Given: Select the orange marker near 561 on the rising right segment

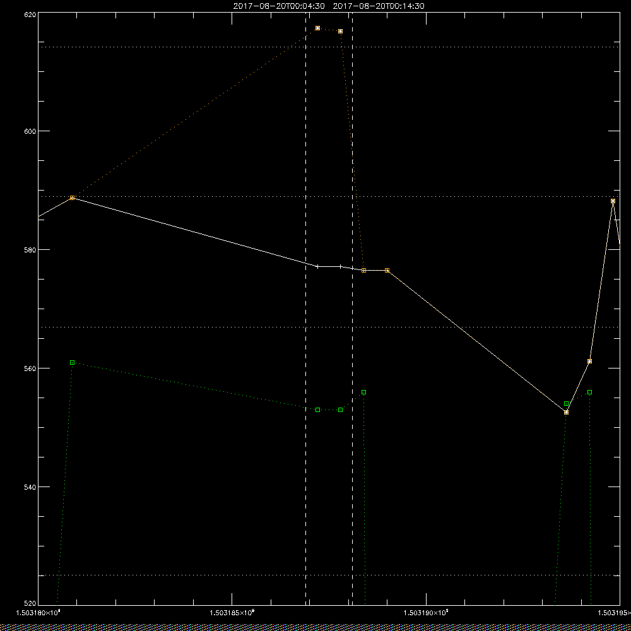Looking at the screenshot, I should [589, 362].
